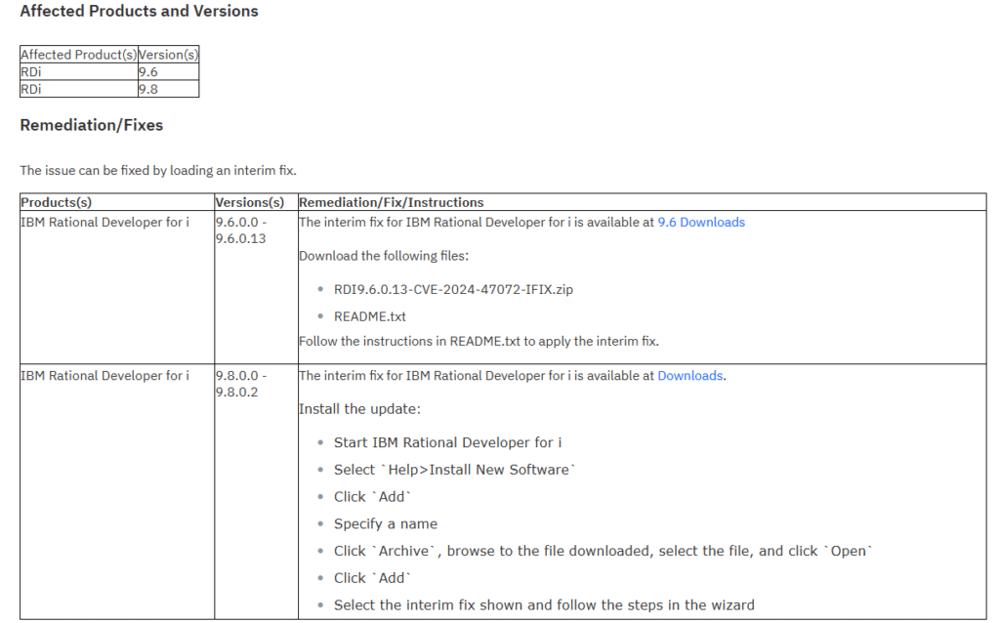Click the step "Select the interim fix shown and follow"

pos(544,605)
